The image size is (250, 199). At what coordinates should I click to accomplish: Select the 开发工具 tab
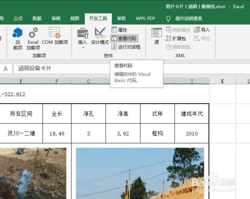(x=98, y=19)
